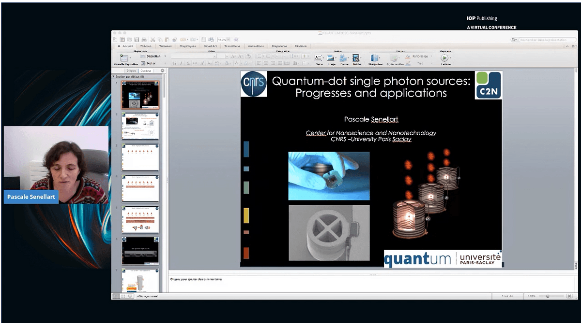This screenshot has width=581, height=326.
Task: Switch to normal view in status bar
Action: [x=116, y=296]
